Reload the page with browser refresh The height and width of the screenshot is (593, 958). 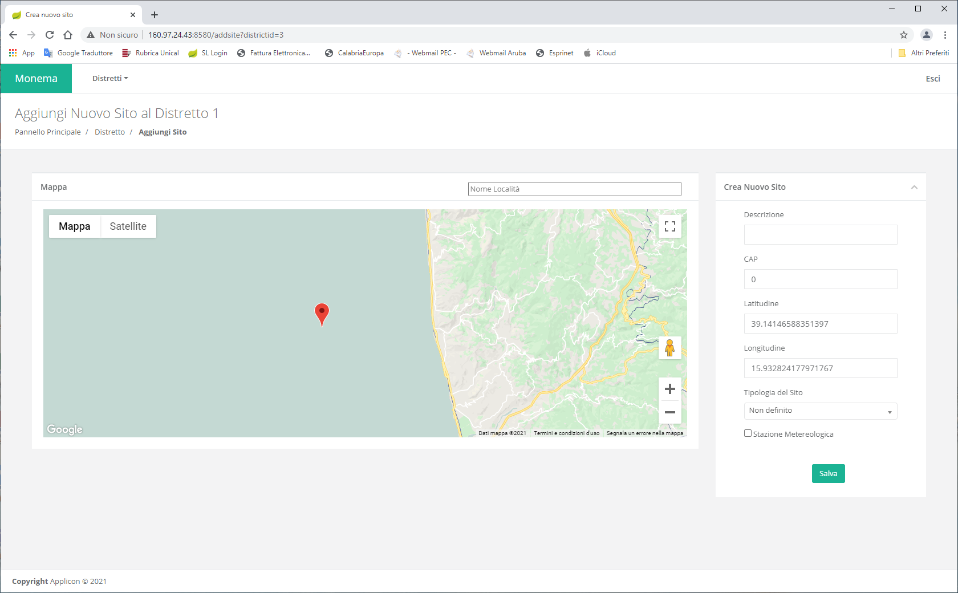(x=50, y=35)
